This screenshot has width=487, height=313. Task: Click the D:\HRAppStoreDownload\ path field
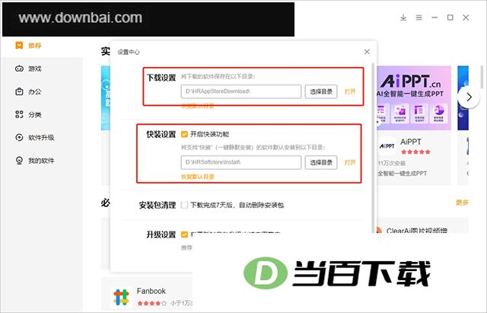click(241, 91)
